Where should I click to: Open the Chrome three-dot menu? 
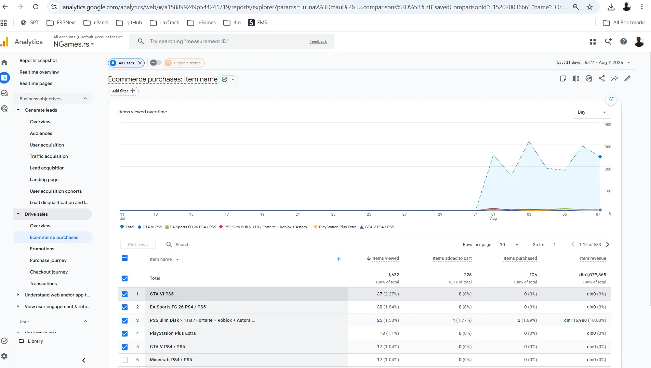click(x=642, y=7)
